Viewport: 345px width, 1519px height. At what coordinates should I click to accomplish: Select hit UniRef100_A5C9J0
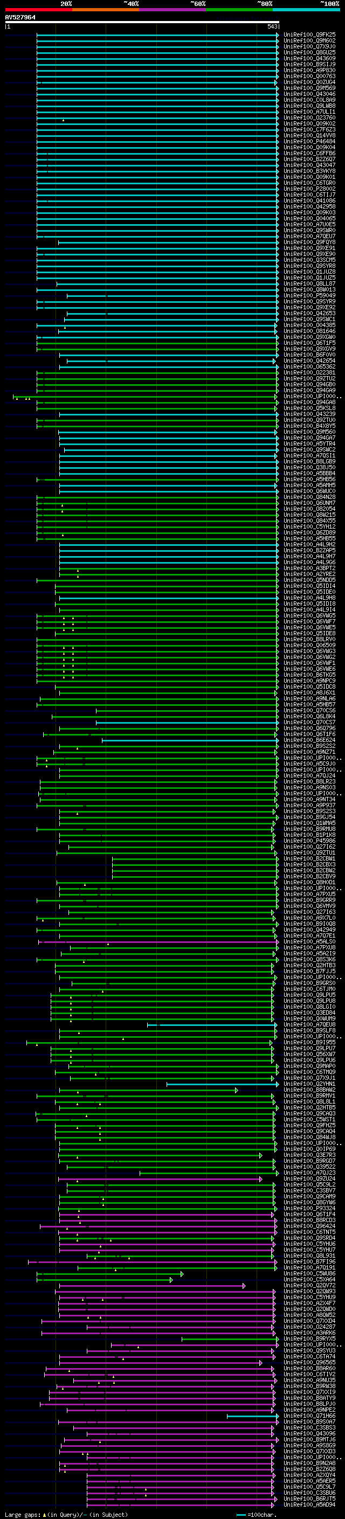point(309,764)
